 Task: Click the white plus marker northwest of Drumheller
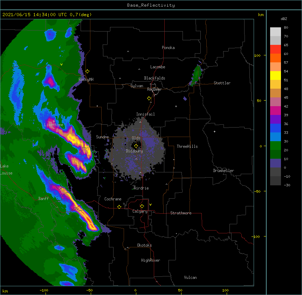(x=214, y=131)
